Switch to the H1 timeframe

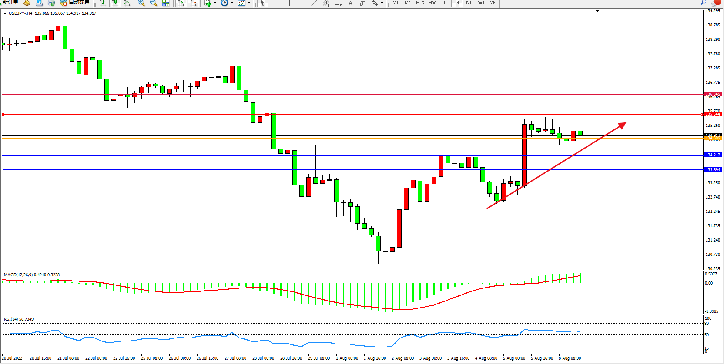point(444,3)
